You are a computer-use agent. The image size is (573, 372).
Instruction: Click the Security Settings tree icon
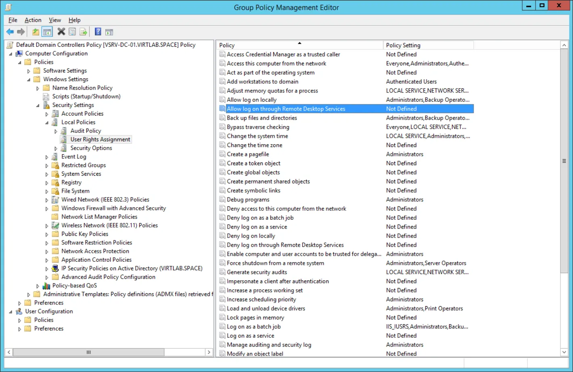[46, 105]
